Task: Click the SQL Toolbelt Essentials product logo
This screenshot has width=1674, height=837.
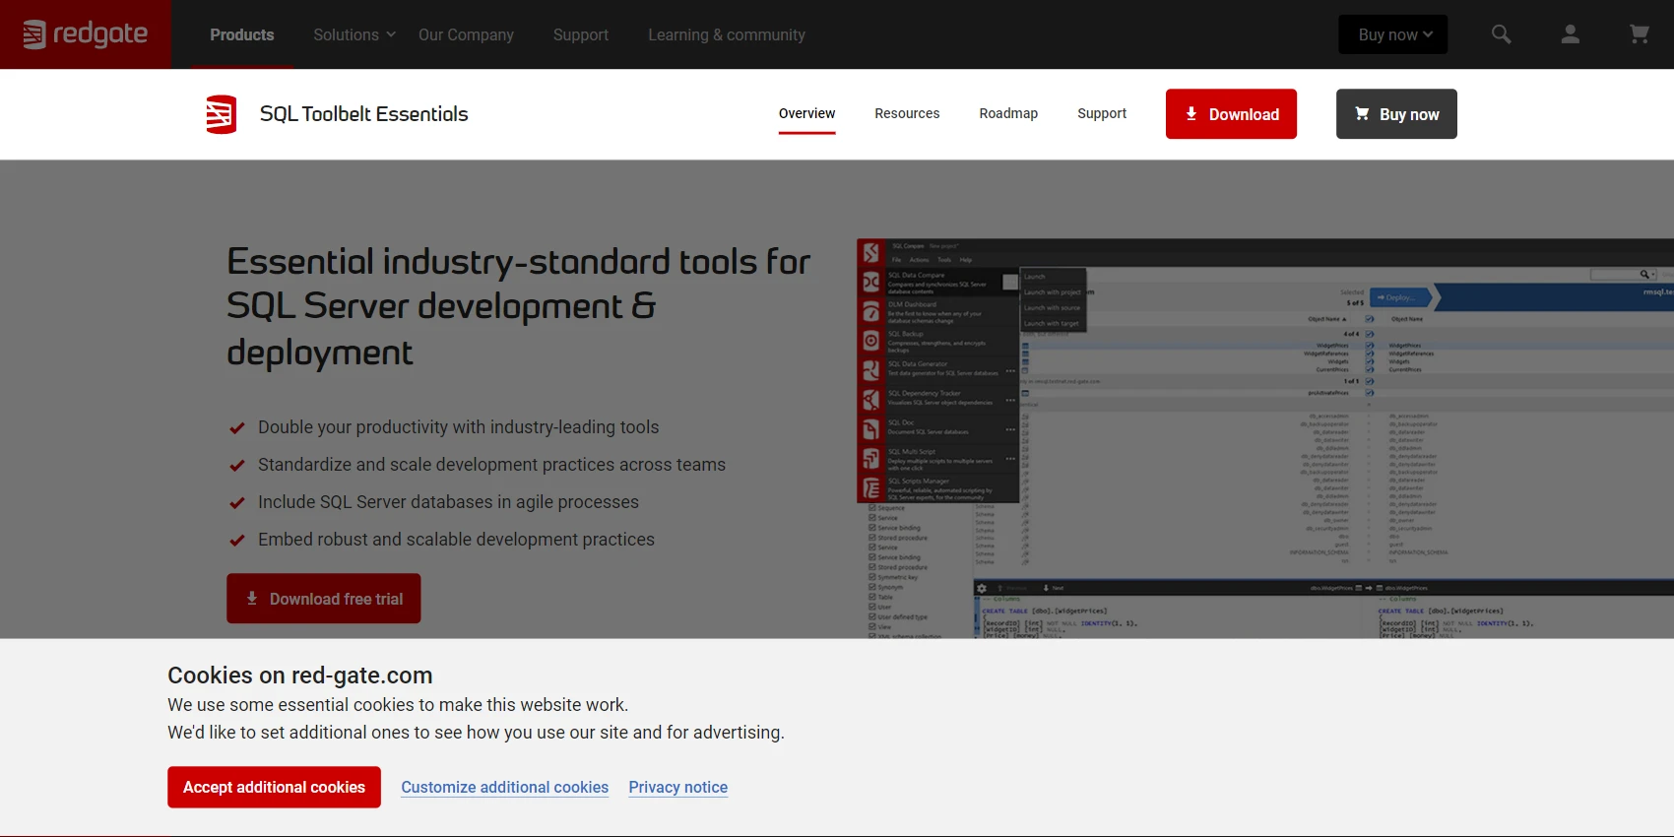Action: pos(221,114)
